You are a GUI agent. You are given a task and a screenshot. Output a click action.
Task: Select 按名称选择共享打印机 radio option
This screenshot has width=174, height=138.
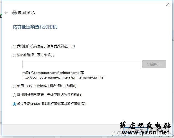coord(14,55)
